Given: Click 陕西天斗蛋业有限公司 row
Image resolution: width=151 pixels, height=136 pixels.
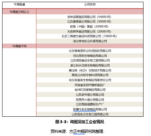Looking at the screenshot, I should pos(90,100).
